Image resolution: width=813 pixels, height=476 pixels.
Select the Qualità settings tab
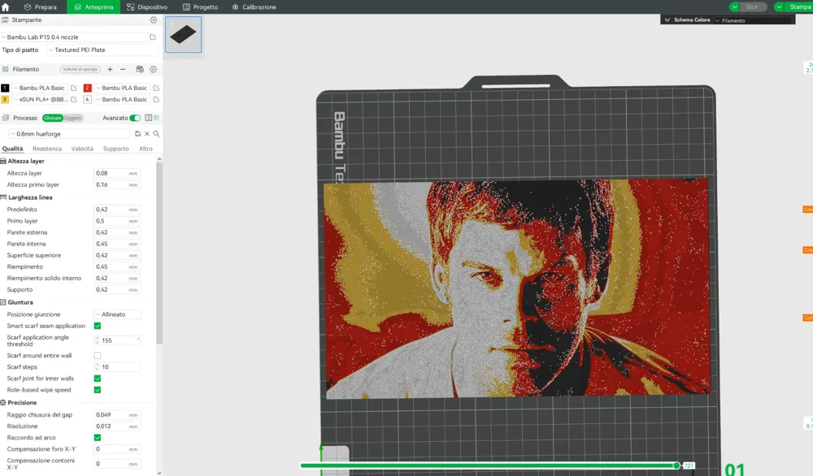[12, 149]
